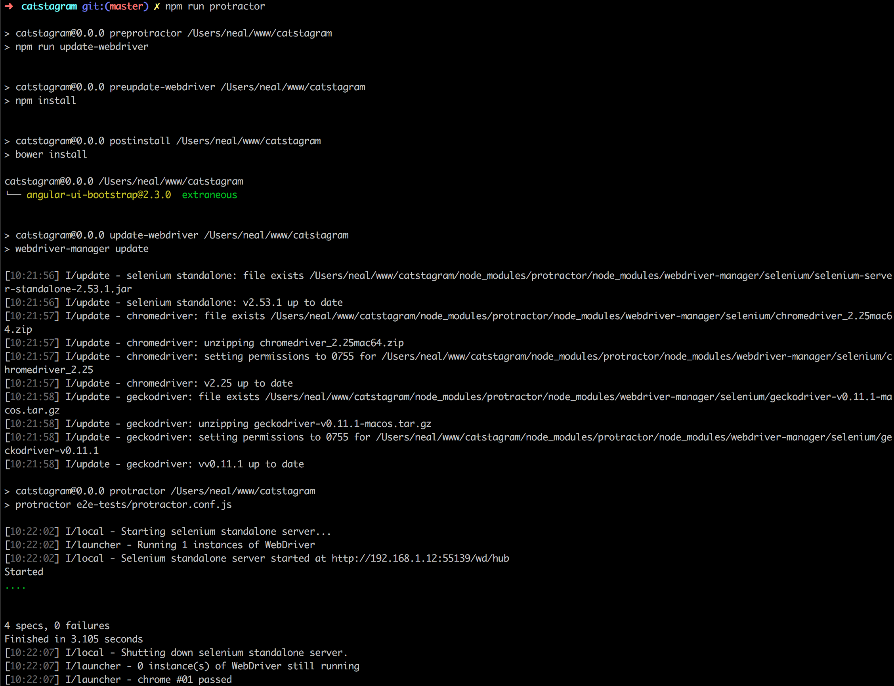This screenshot has height=686, width=894.
Task: Click the green word extraneous
Action: 209,195
